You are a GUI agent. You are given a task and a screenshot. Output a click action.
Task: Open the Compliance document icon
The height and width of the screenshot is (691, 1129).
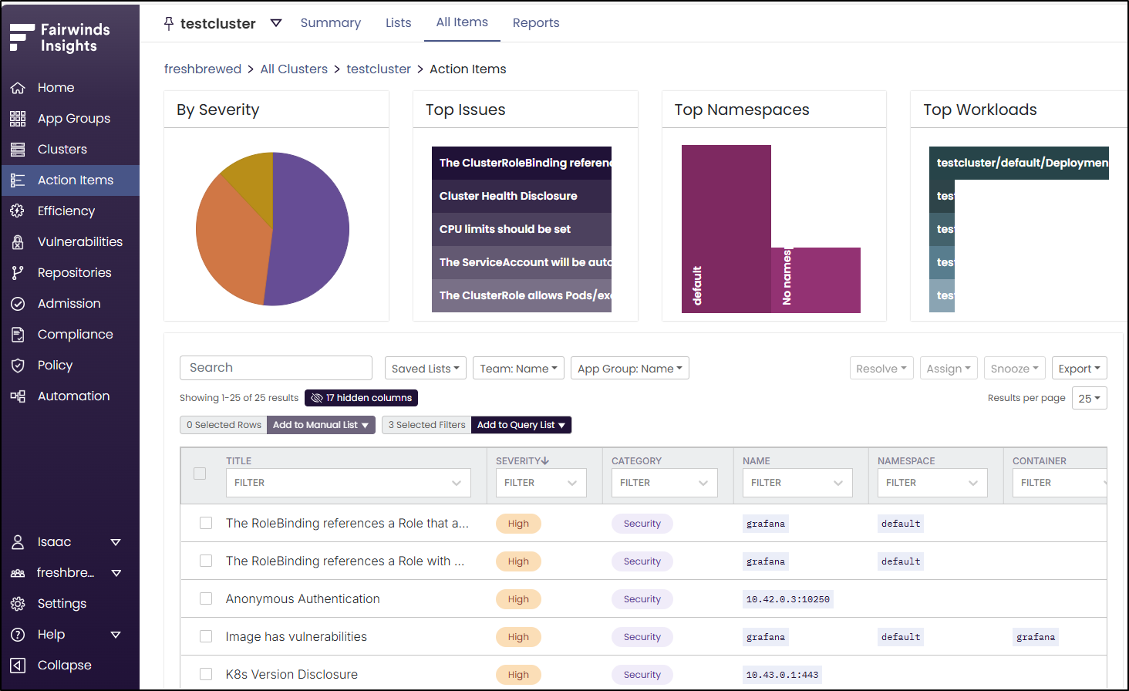(x=18, y=335)
